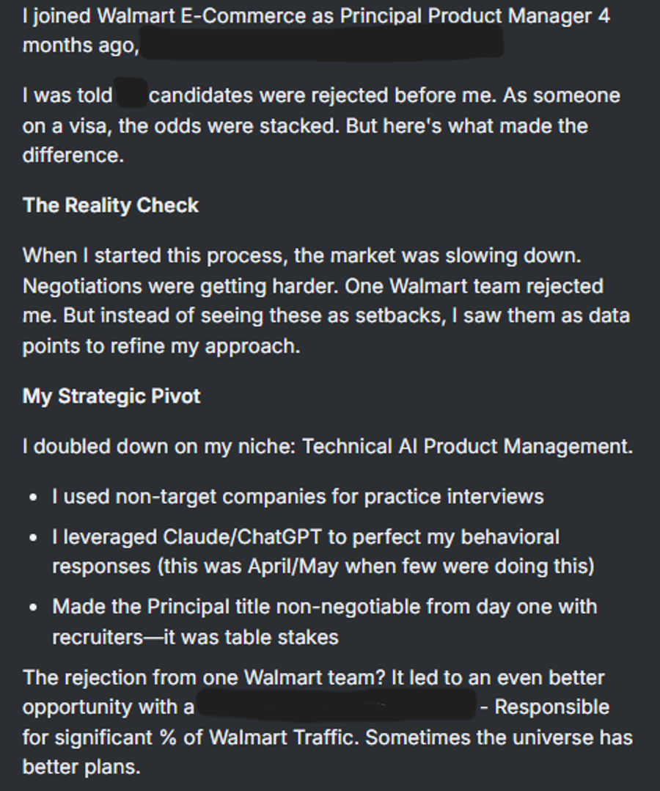Click the redacted number before "candidates were rejected"
Screen dimensions: 660x791
[x=131, y=96]
